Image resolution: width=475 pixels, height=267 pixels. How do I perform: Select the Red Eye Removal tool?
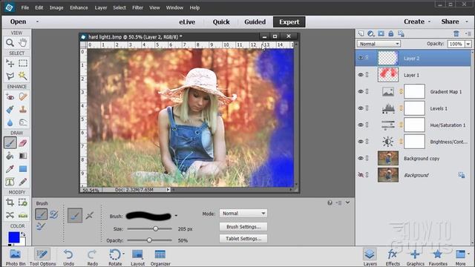[x=10, y=97]
